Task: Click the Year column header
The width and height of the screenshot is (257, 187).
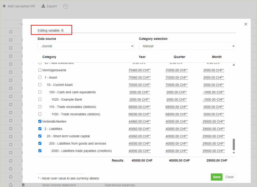Action: (x=142, y=57)
